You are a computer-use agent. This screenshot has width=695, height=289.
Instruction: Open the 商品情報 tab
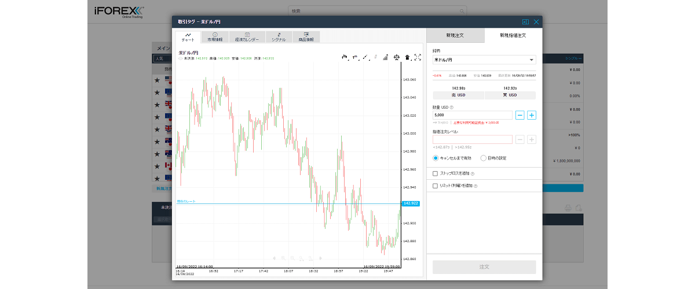point(306,37)
